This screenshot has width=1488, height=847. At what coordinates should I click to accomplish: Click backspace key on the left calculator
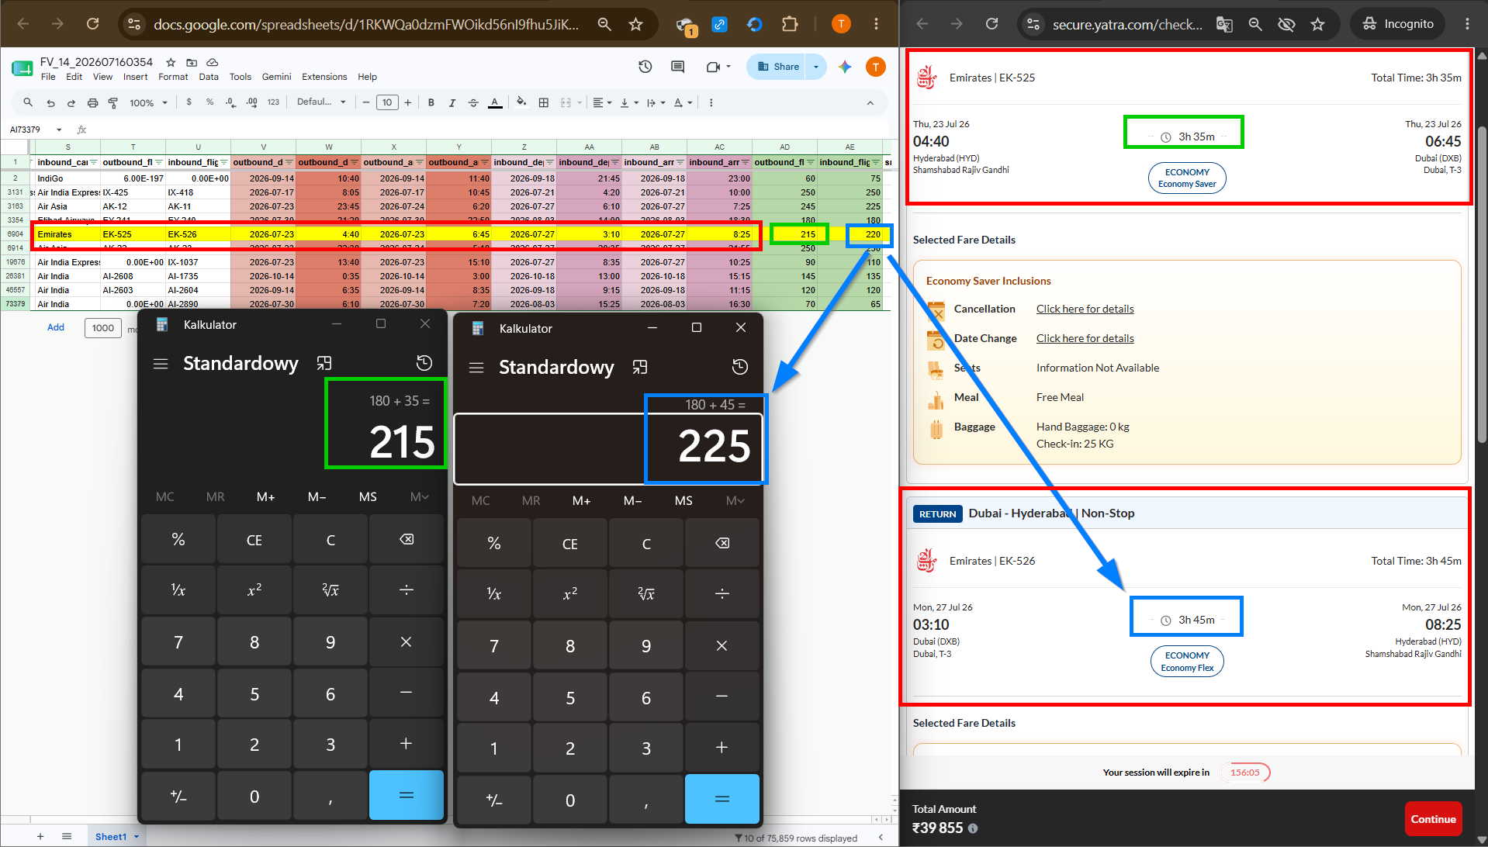(x=407, y=540)
